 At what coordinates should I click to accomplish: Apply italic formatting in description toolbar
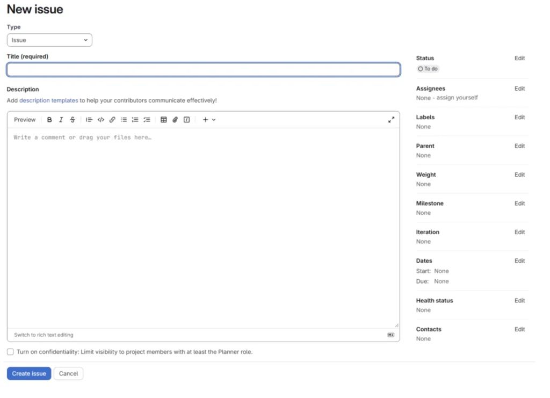coord(61,120)
